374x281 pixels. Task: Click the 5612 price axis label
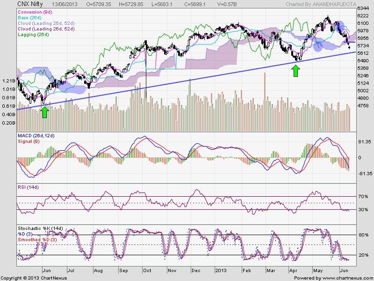[363, 53]
